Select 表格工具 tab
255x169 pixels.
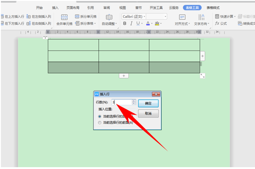coord(192,8)
